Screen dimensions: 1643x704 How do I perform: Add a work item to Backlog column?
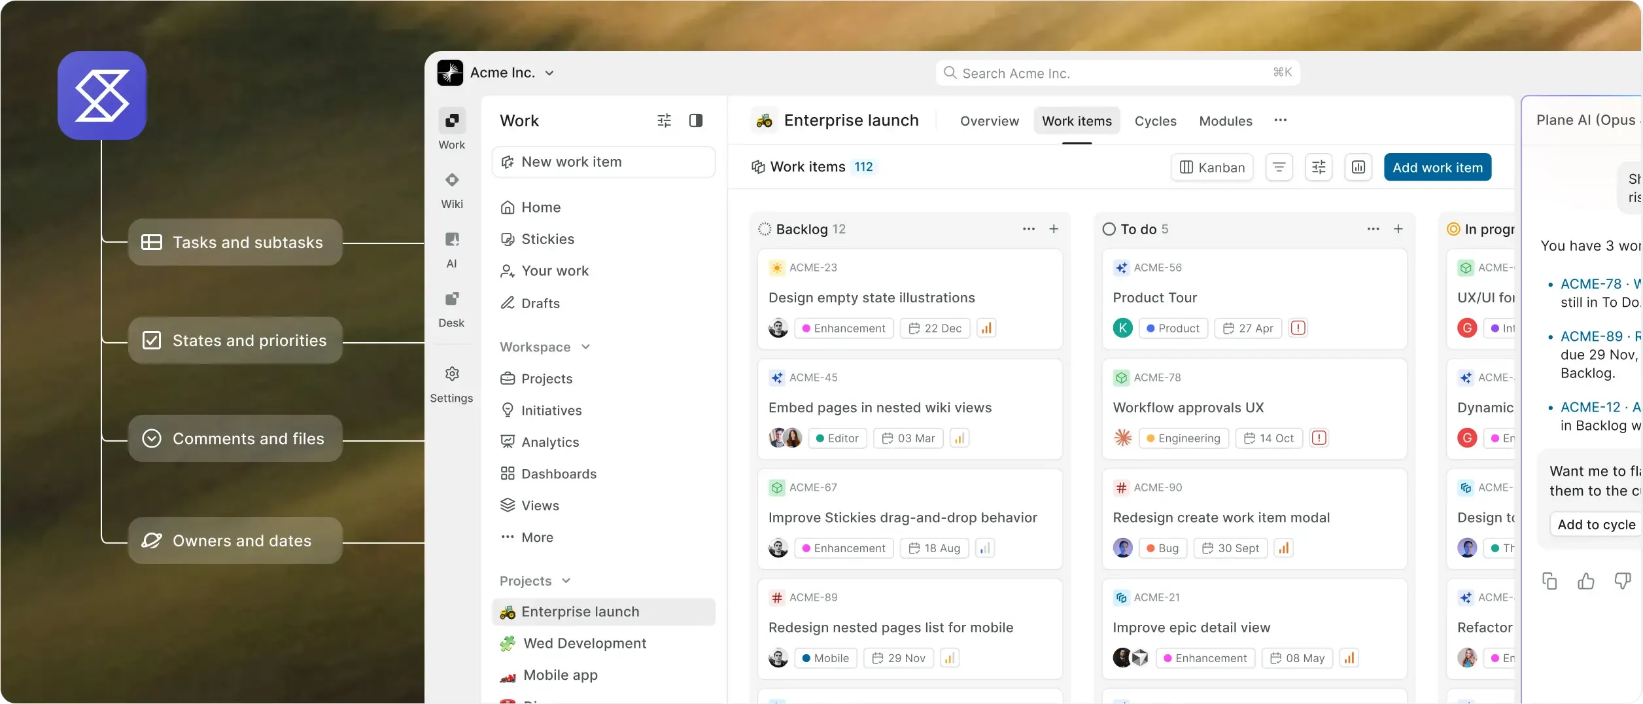(1054, 229)
